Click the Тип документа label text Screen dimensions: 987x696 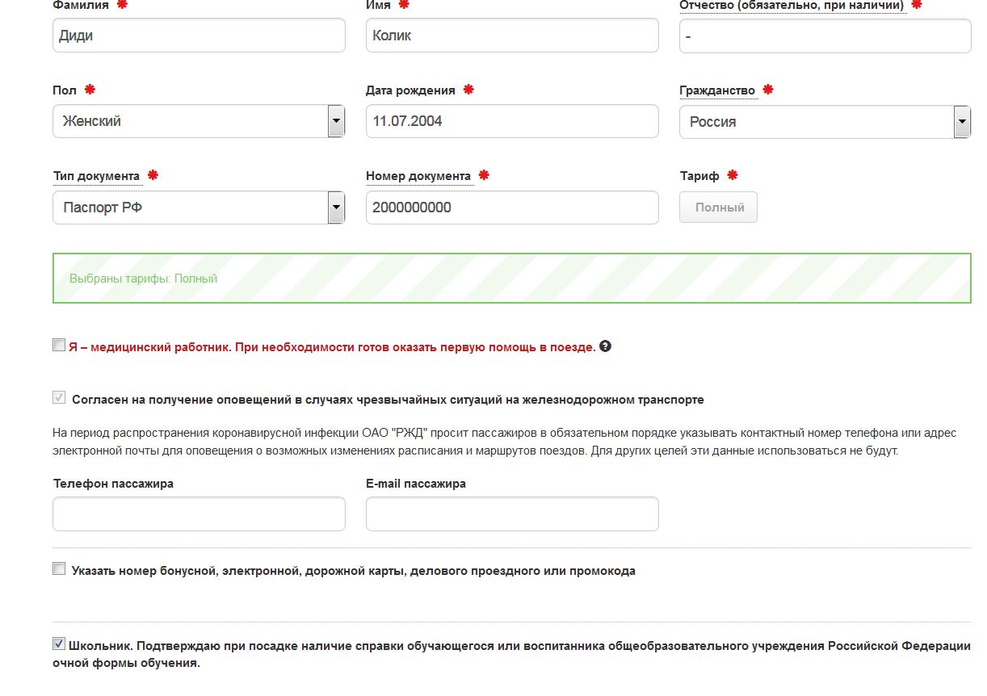(x=96, y=176)
